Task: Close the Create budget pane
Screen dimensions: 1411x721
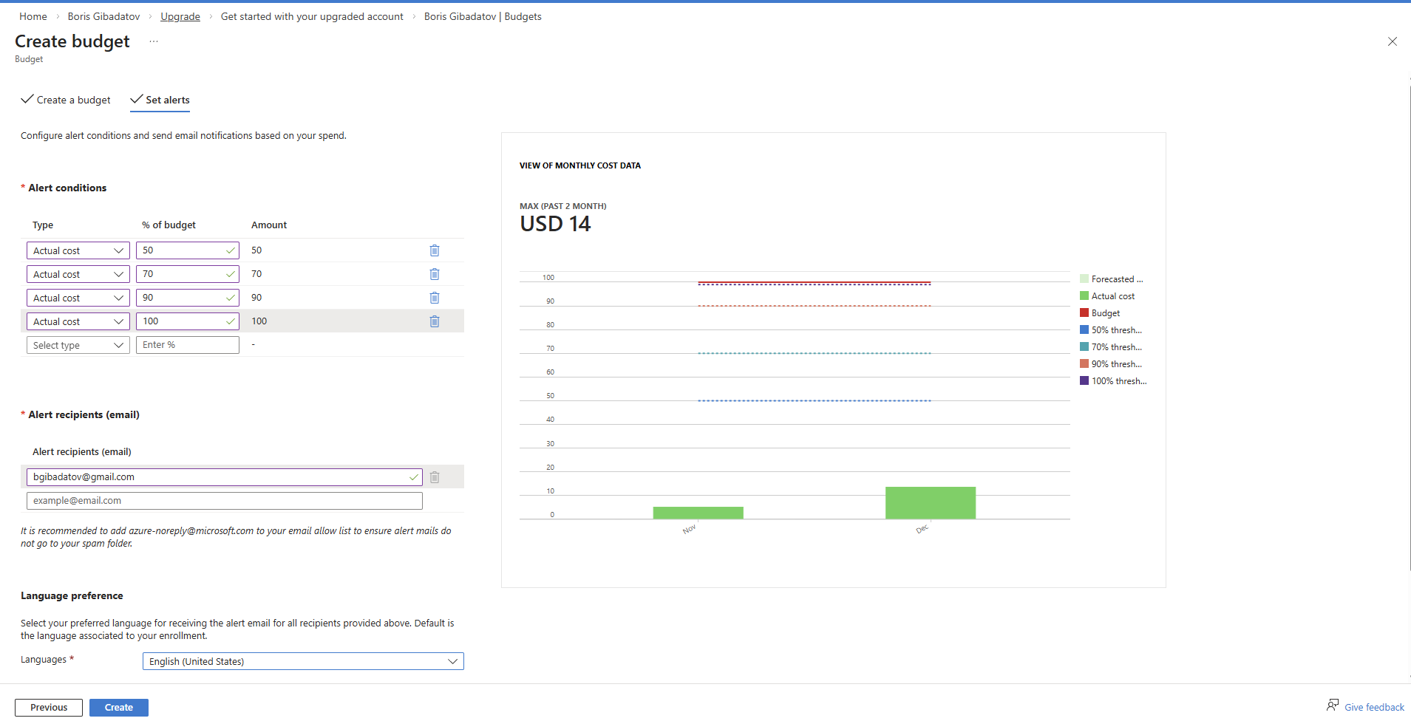Action: coord(1392,41)
